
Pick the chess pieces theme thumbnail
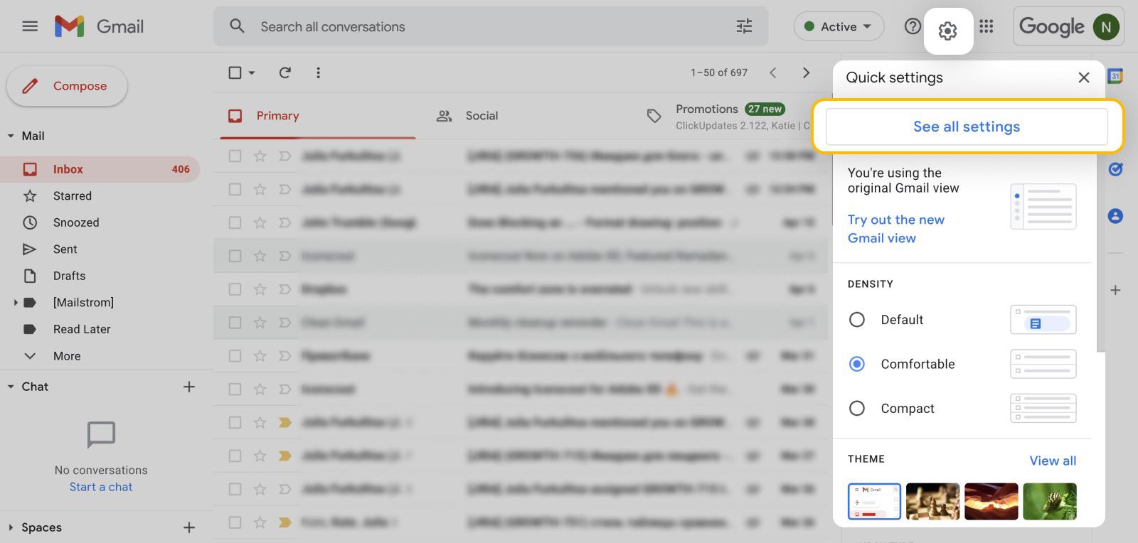(x=932, y=501)
